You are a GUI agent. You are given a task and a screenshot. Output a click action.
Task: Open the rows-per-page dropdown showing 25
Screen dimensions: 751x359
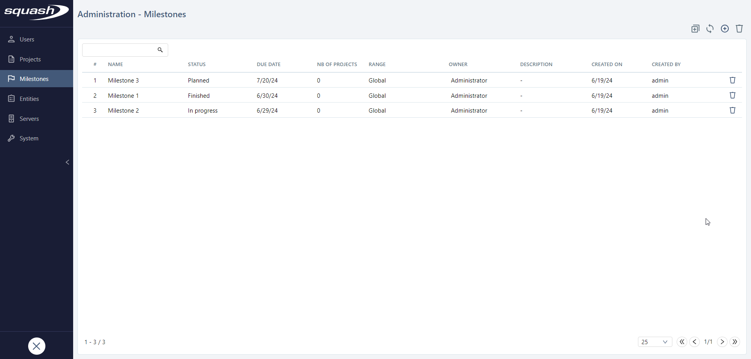click(654, 342)
